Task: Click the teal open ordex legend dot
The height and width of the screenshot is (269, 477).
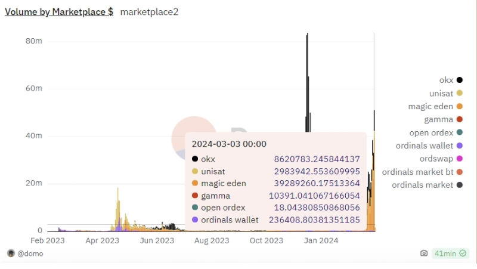Action: [460, 132]
